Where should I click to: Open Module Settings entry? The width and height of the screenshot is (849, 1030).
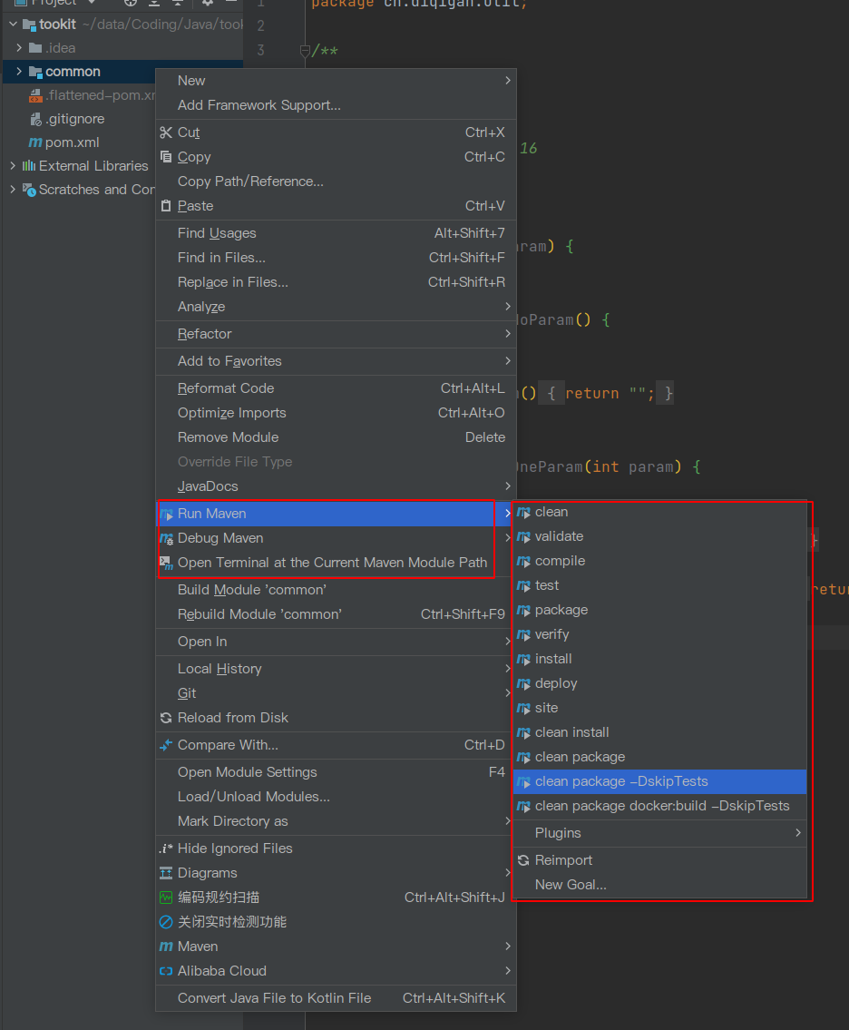tap(337, 772)
